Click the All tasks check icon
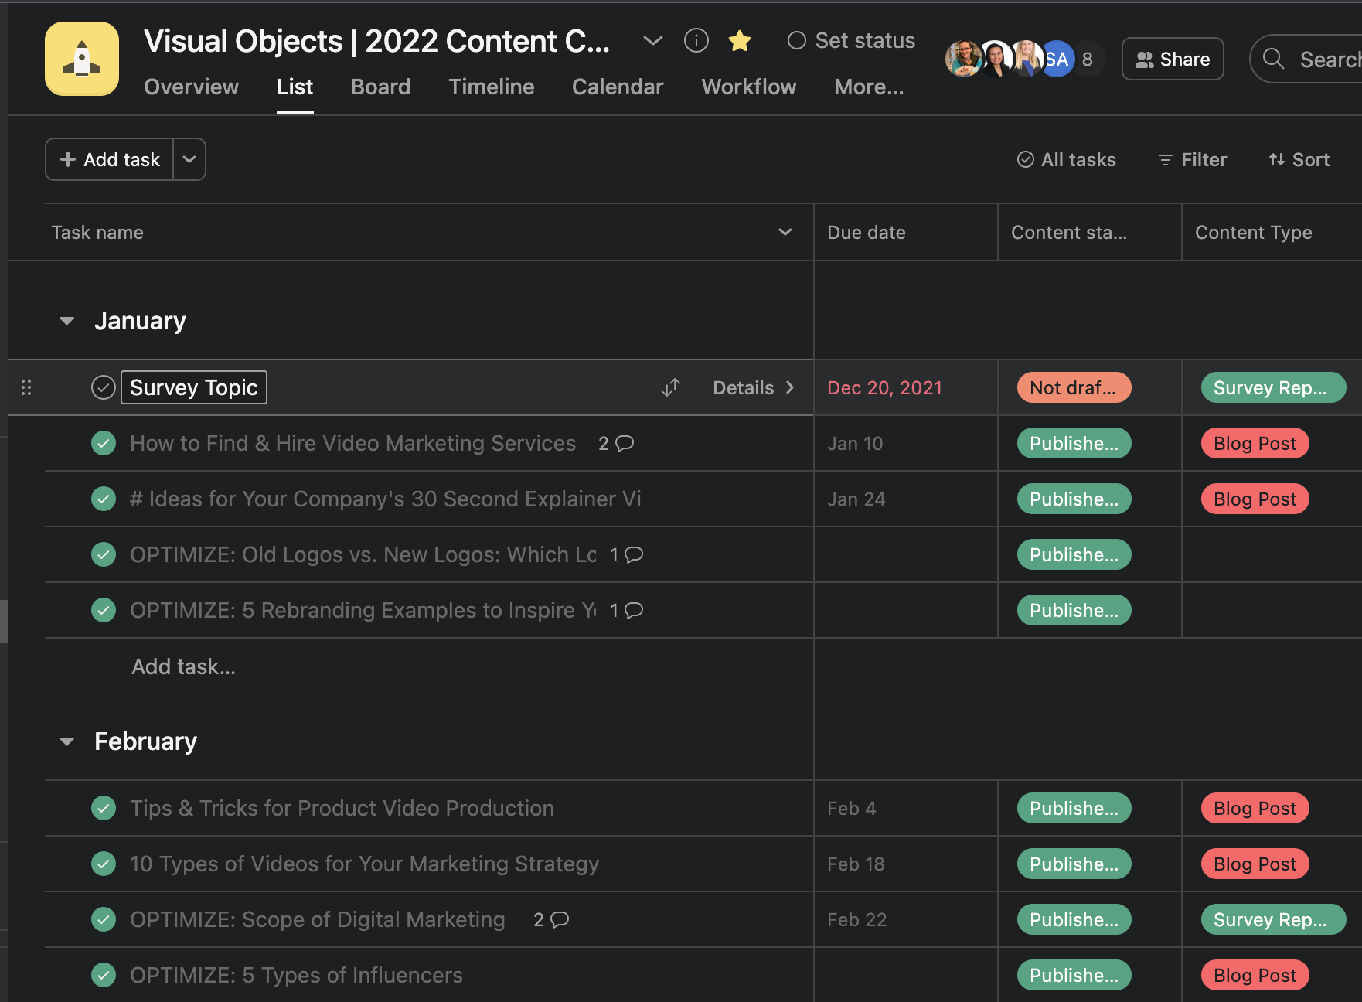 coord(1025,159)
